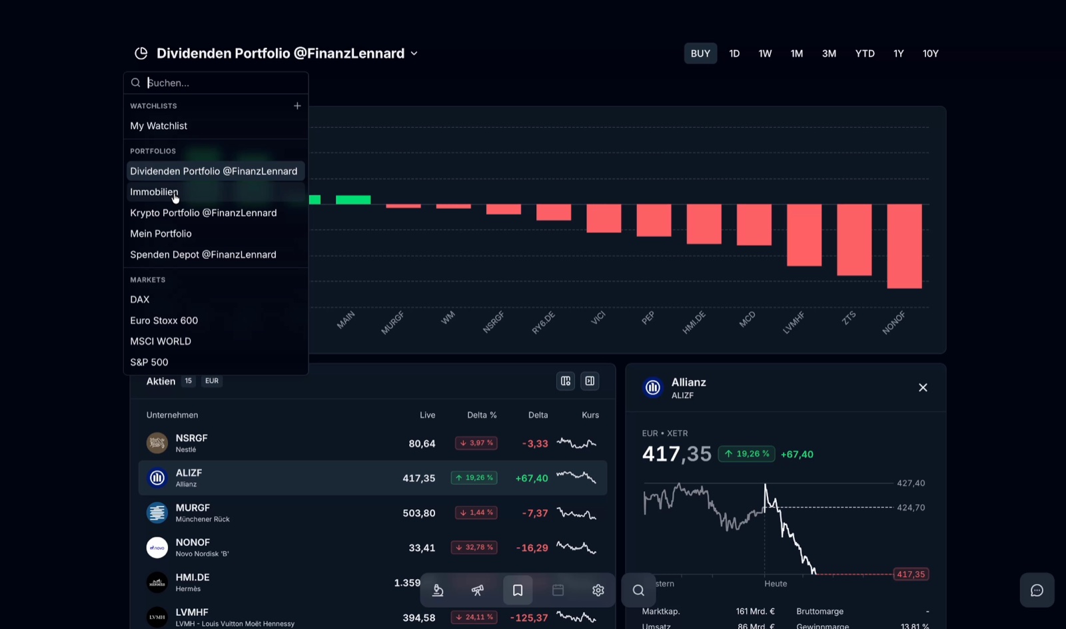Sort by Live column header

pyautogui.click(x=428, y=415)
